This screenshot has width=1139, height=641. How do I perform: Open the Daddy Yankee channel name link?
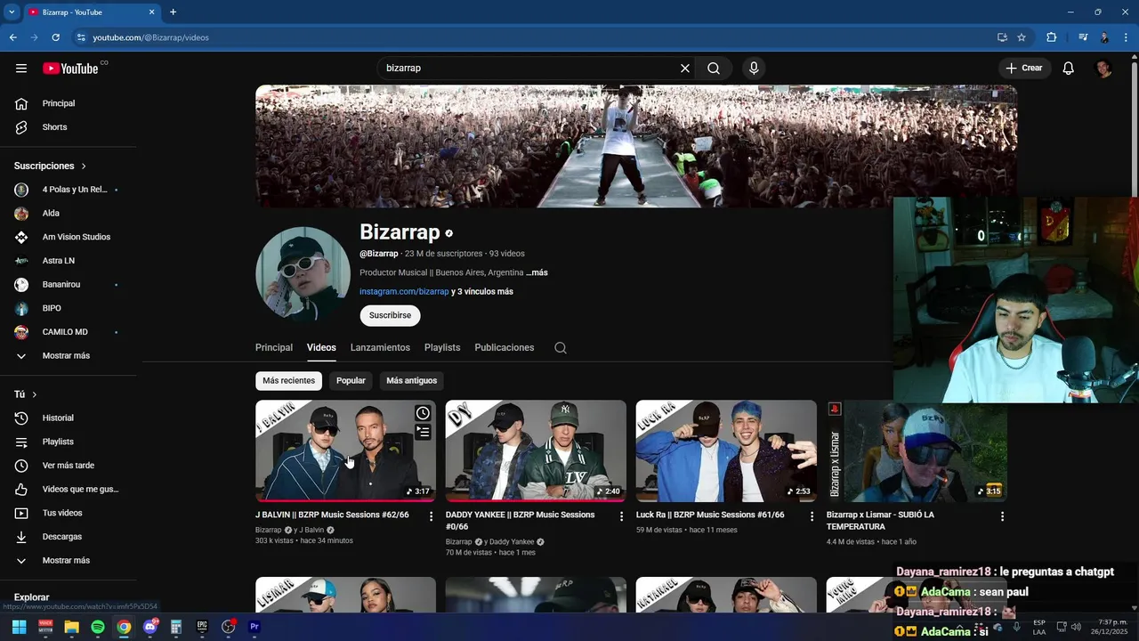tap(512, 542)
